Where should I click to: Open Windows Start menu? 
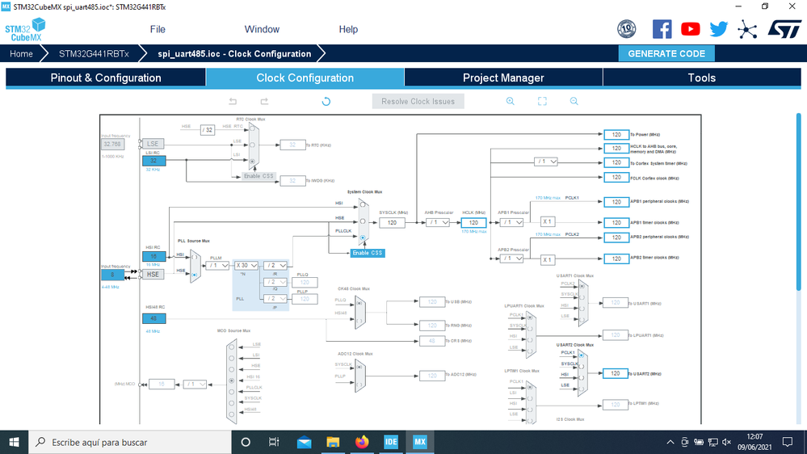[x=14, y=442]
